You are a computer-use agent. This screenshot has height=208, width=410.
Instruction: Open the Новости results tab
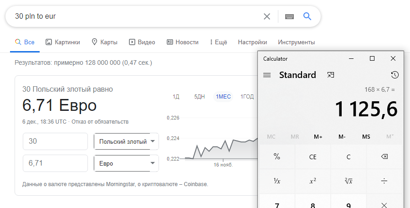[x=183, y=42]
